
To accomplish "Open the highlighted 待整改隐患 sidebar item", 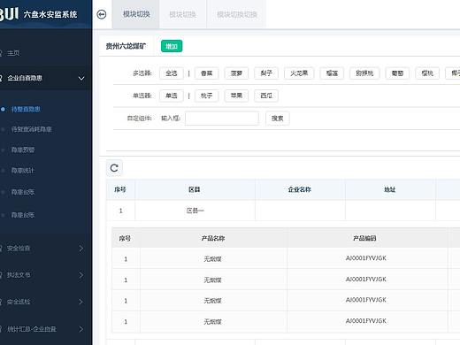I will tap(26, 110).
